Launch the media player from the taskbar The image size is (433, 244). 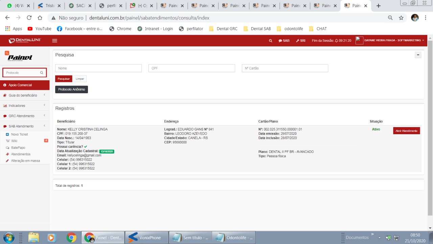[51, 238]
